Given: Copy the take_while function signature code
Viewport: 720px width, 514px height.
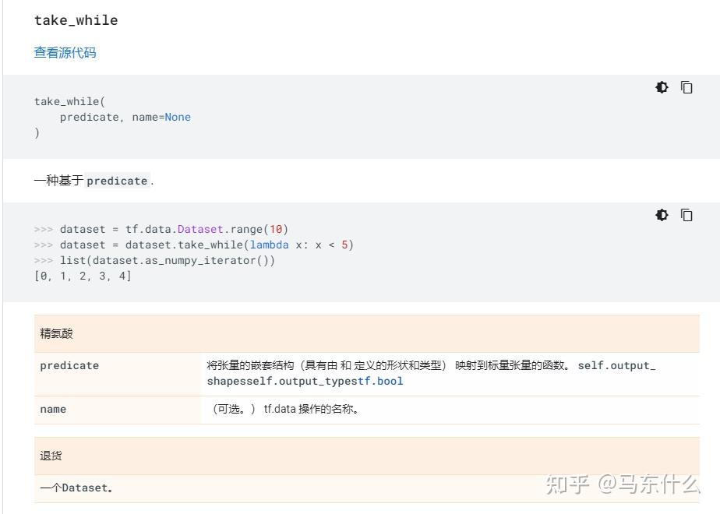Looking at the screenshot, I should point(686,87).
